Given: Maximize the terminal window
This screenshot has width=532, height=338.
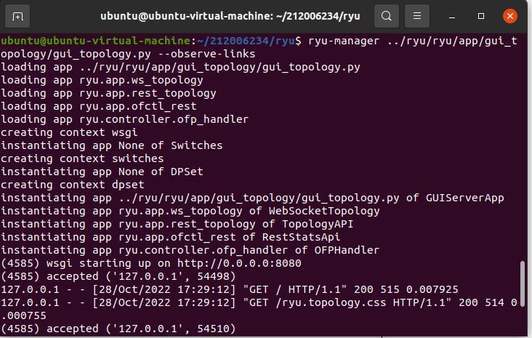Looking at the screenshot, I should [x=482, y=15].
